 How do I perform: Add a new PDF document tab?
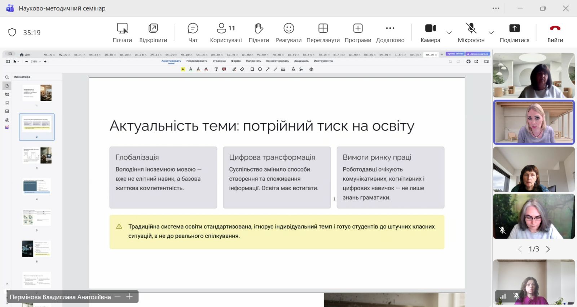click(x=442, y=55)
